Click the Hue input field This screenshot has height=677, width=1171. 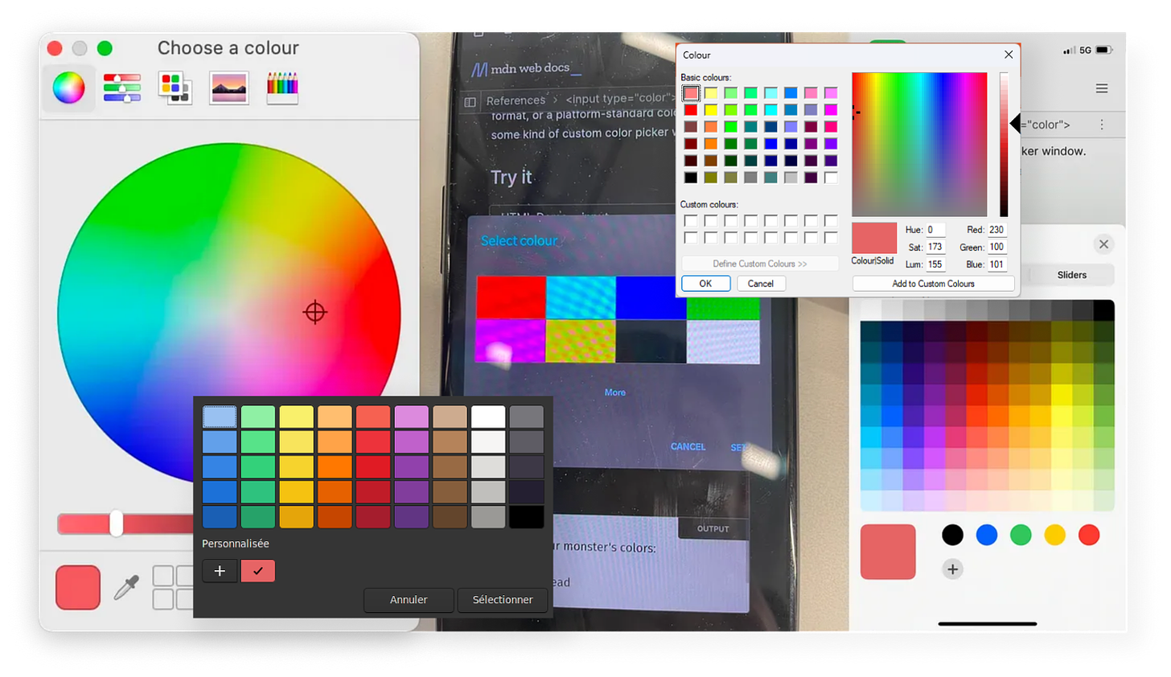coord(935,230)
